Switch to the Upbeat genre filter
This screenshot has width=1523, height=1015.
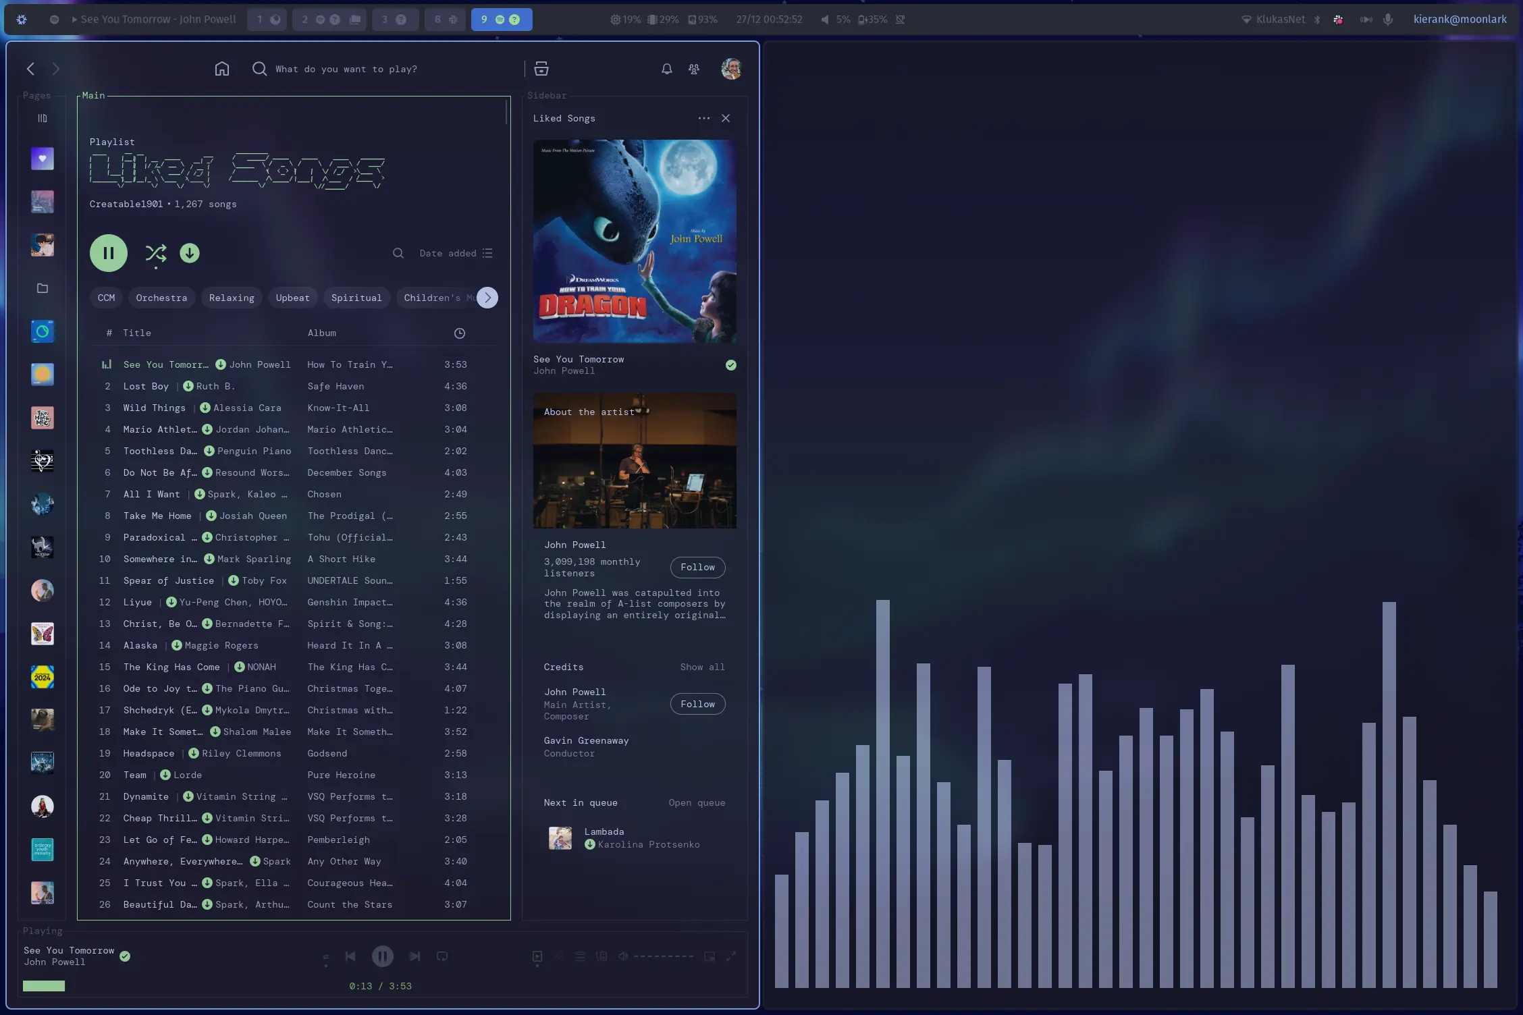[292, 298]
